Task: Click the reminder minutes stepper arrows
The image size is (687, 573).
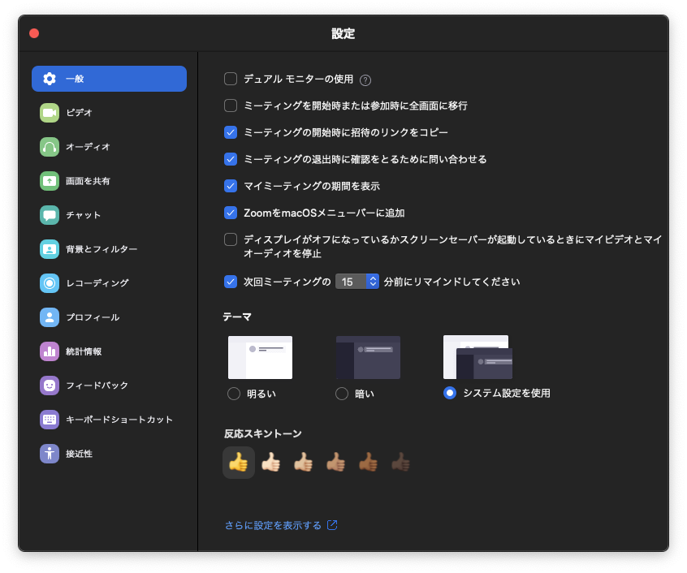Action: [x=373, y=282]
